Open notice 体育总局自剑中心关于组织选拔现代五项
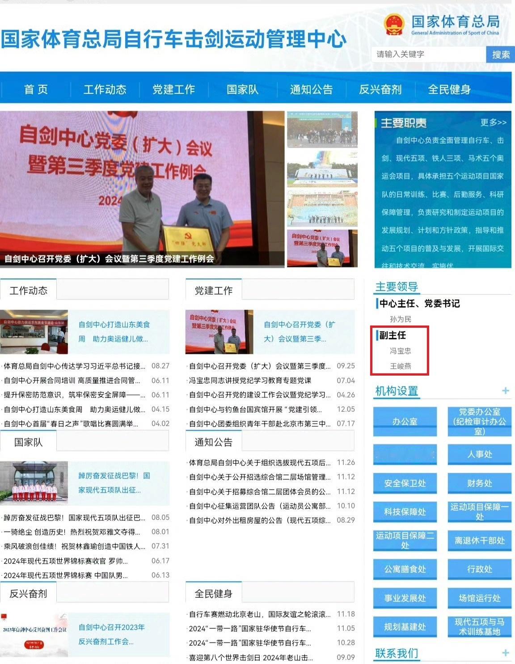Screen dimensions: 515x664 260,463
